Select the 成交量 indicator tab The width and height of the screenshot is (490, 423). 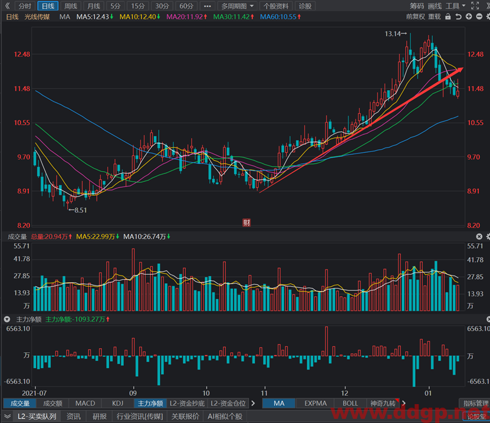point(20,404)
